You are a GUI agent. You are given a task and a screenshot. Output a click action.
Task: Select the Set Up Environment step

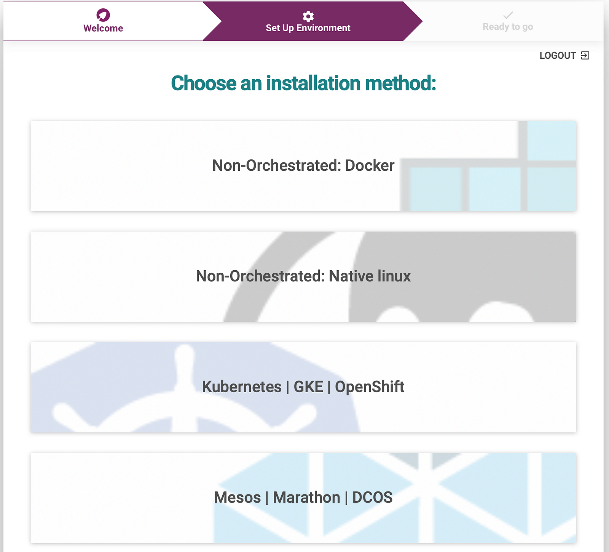tap(308, 21)
